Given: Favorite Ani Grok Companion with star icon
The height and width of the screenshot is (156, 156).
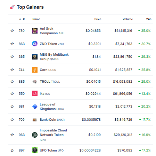Looking at the screenshot, I should click(x=12, y=31).
